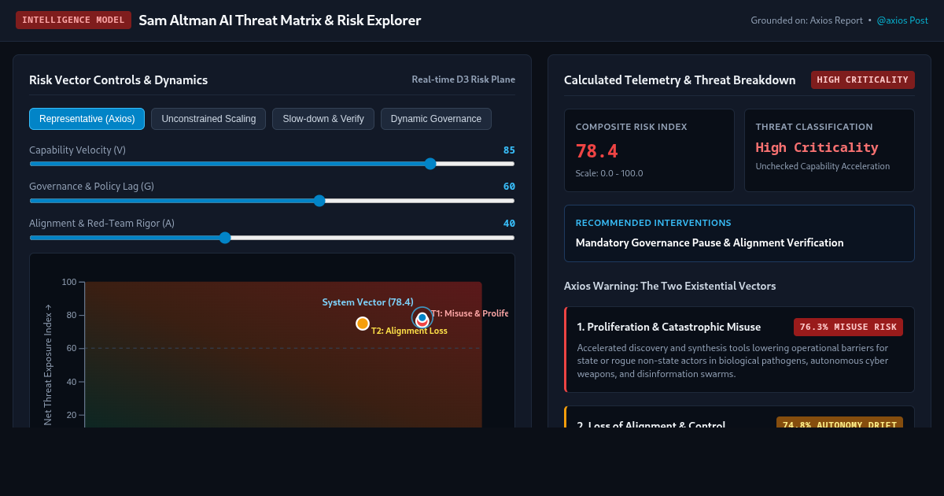Click the Calculated Telemetry & Threat Breakdown title

click(680, 80)
